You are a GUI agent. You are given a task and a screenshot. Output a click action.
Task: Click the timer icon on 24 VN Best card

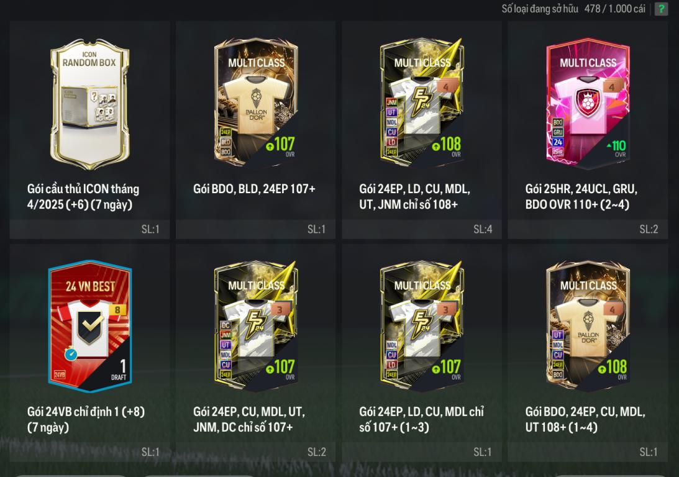pos(71,354)
